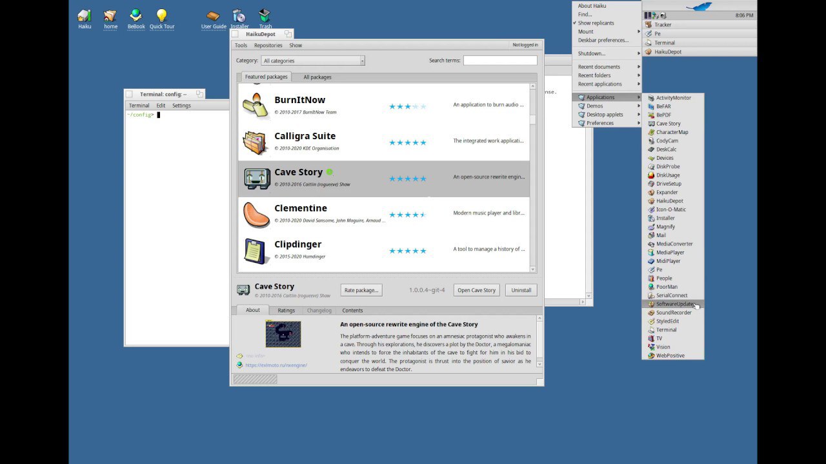826x464 pixels.
Task: Expand the Demos submenu
Action: tap(607, 106)
